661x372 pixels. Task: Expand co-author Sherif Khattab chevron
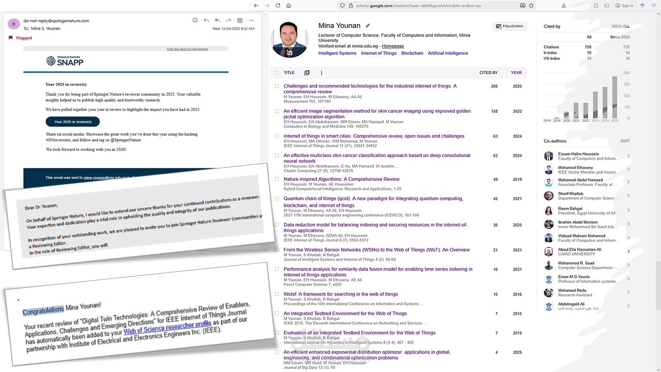pos(628,195)
